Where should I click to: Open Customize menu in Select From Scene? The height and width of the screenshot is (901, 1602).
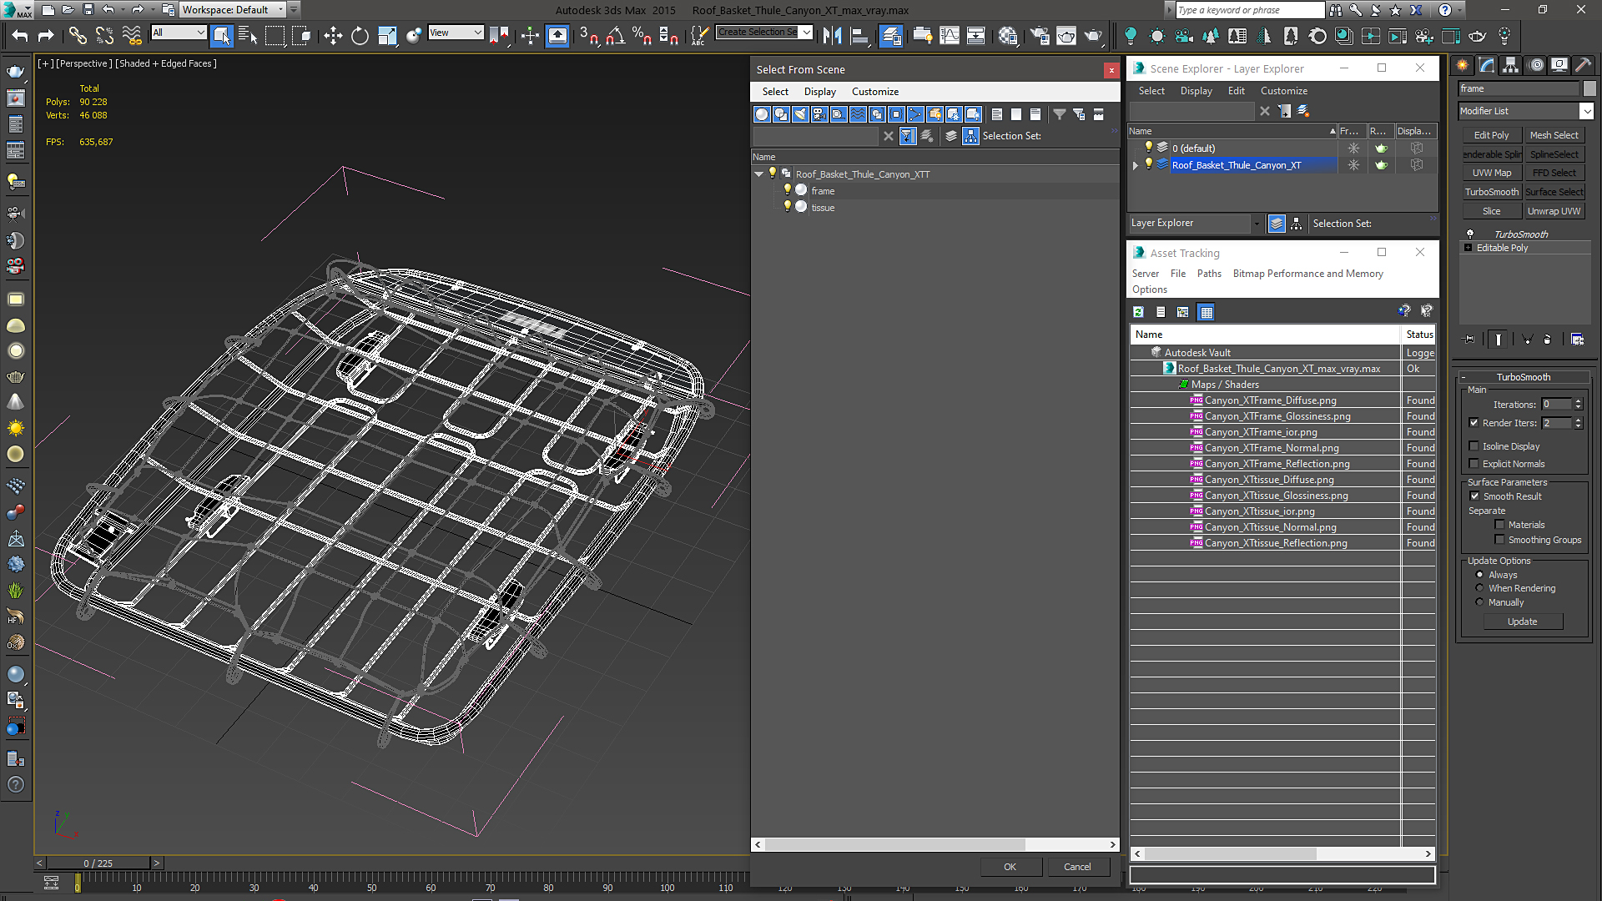[x=874, y=92]
